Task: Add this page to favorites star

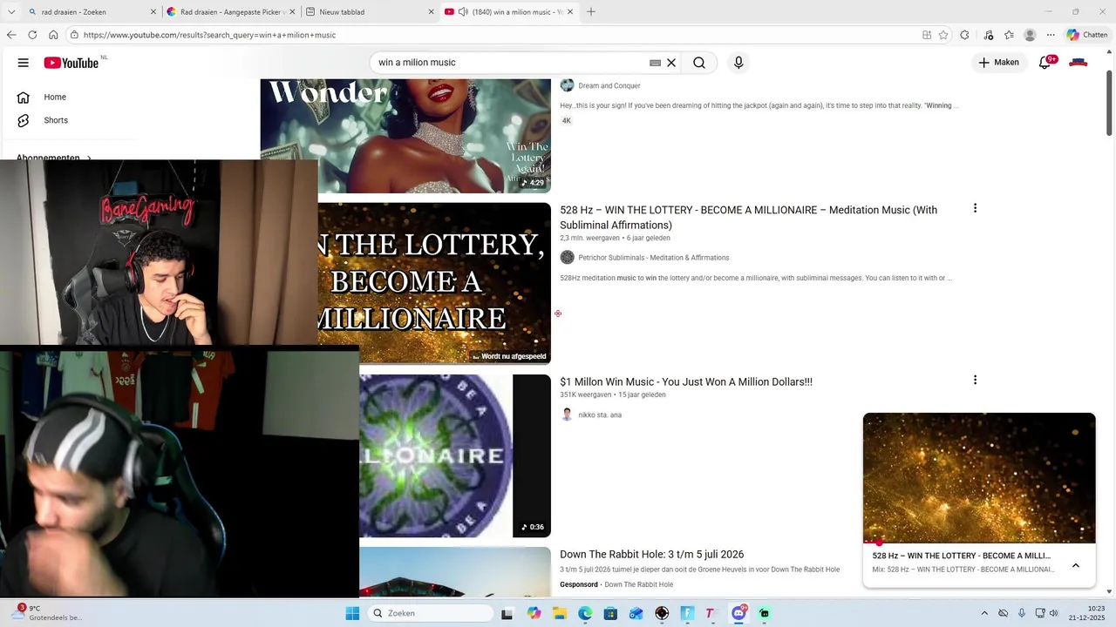Action: pos(943,35)
